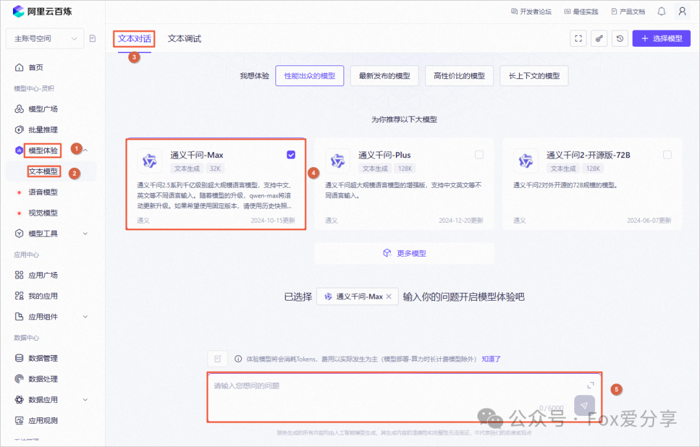Expand the 应用组件 chevron

coord(86,316)
